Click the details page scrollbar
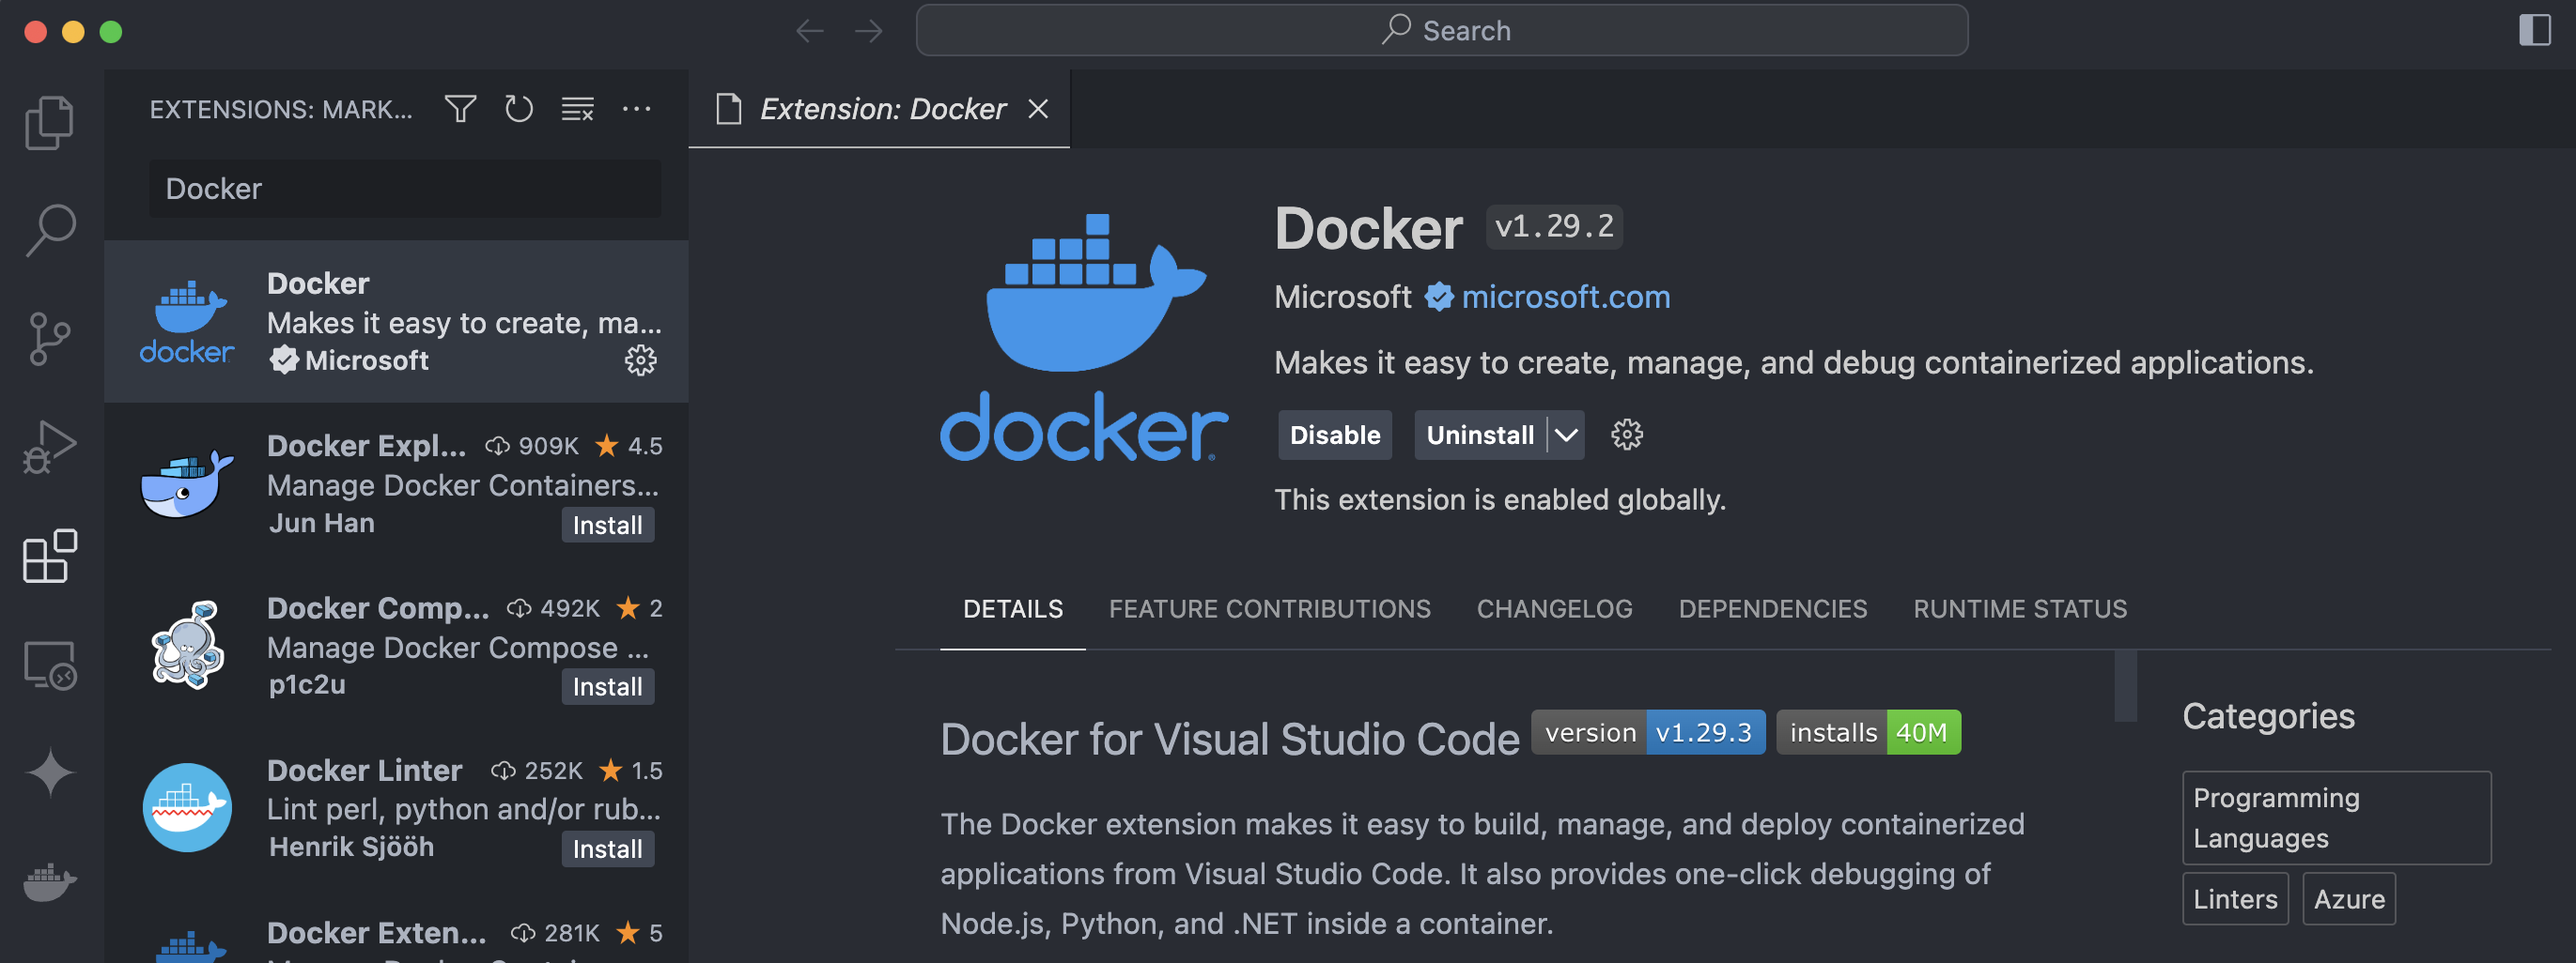2576x963 pixels. 2125,685
